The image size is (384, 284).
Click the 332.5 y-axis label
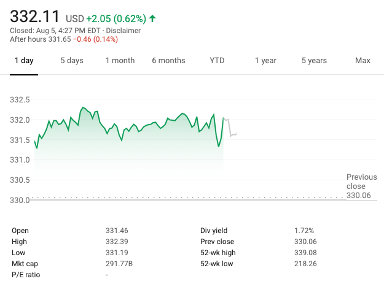[20, 100]
